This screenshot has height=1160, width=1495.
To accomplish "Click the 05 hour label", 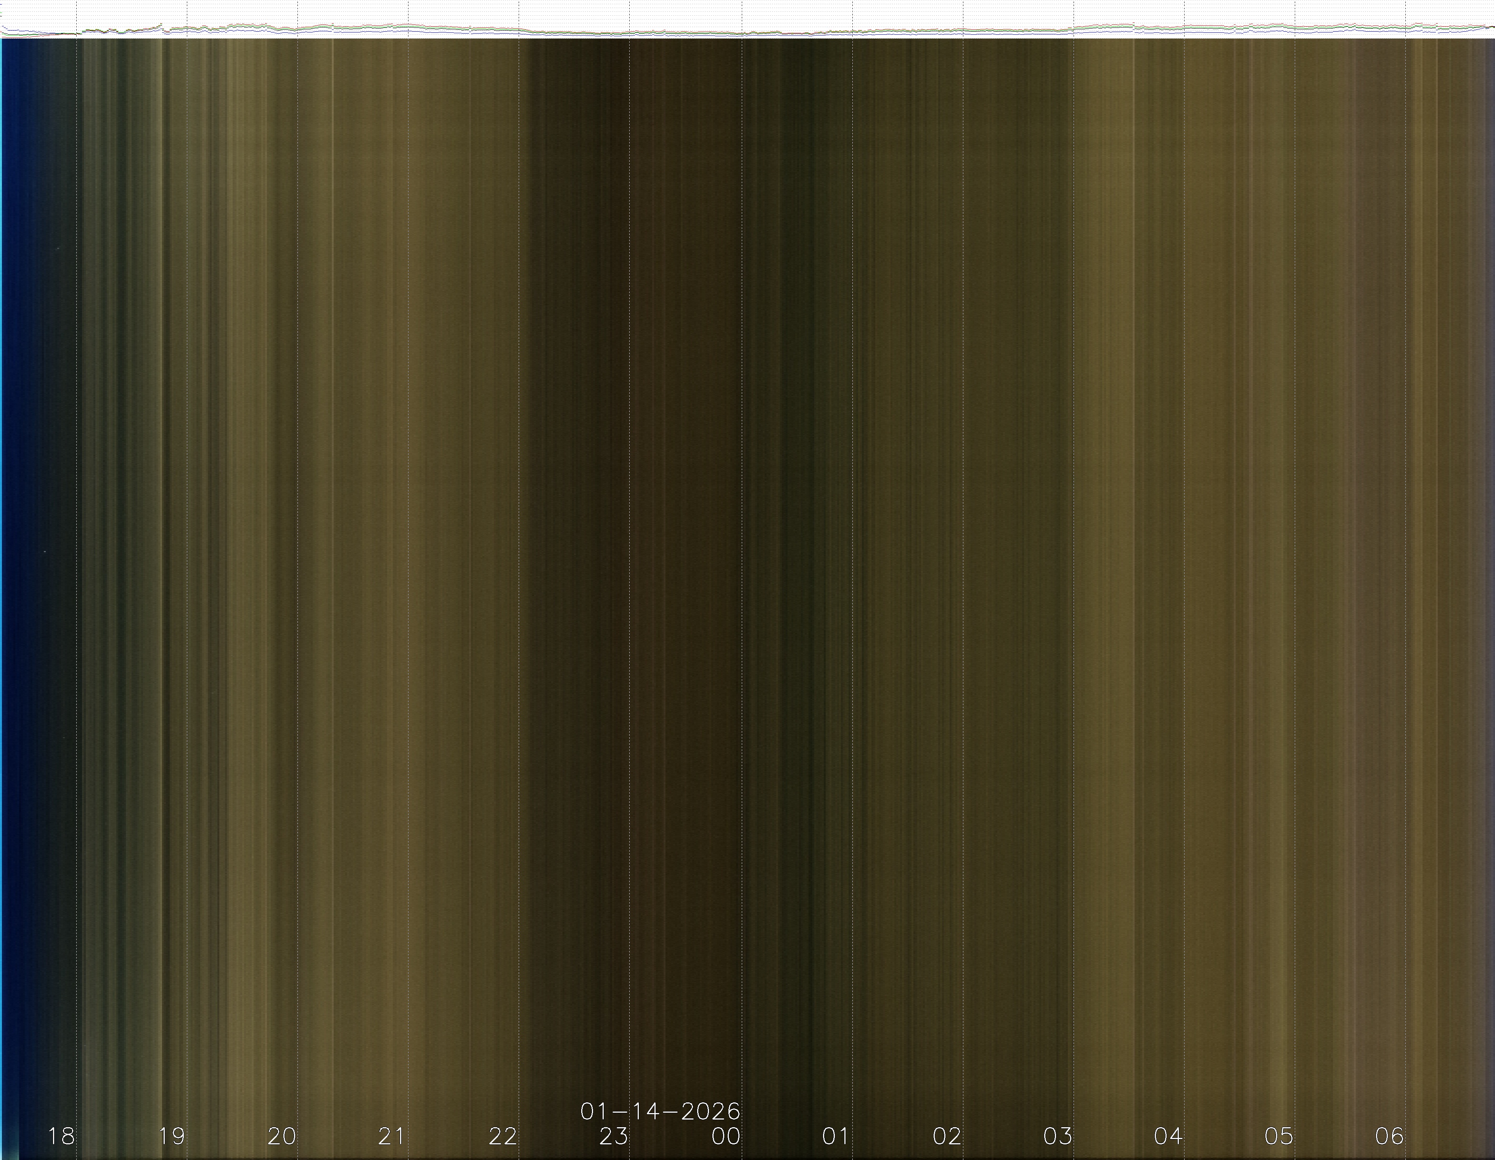I will [1279, 1137].
